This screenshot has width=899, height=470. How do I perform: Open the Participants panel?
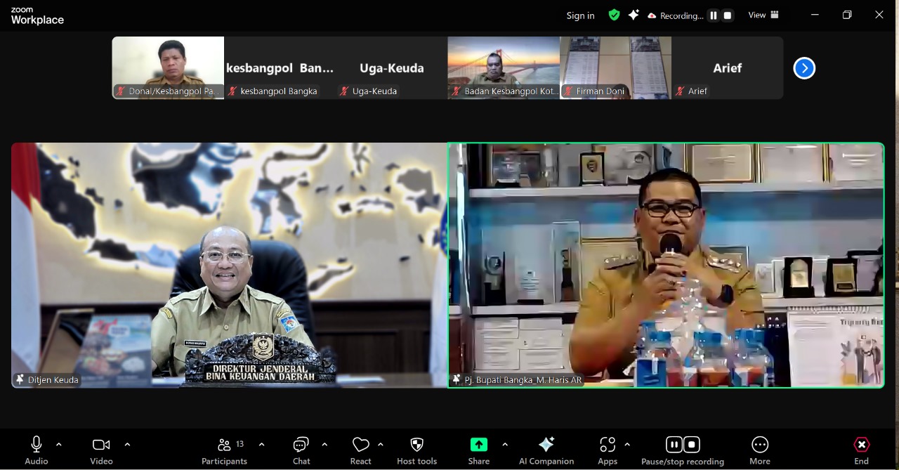pyautogui.click(x=225, y=450)
